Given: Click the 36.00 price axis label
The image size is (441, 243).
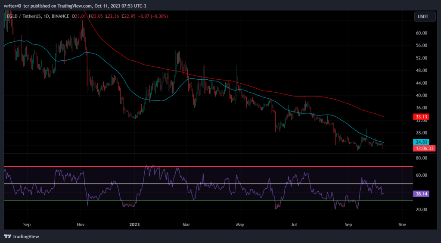Looking at the screenshot, I should pyautogui.click(x=421, y=108).
